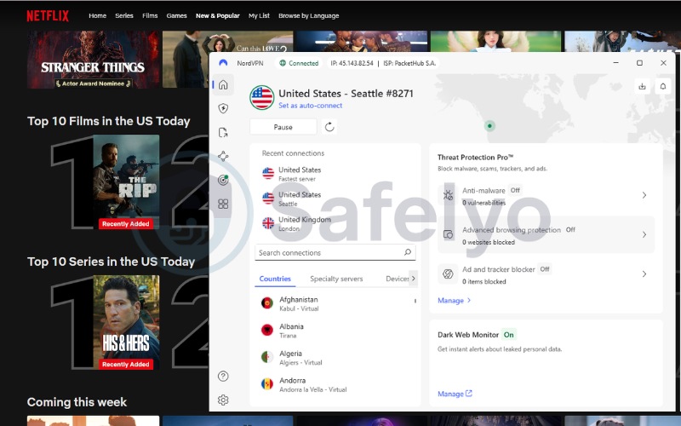Click the Stranger Things thumbnail on Netflix
The image size is (681, 426).
[x=93, y=59]
